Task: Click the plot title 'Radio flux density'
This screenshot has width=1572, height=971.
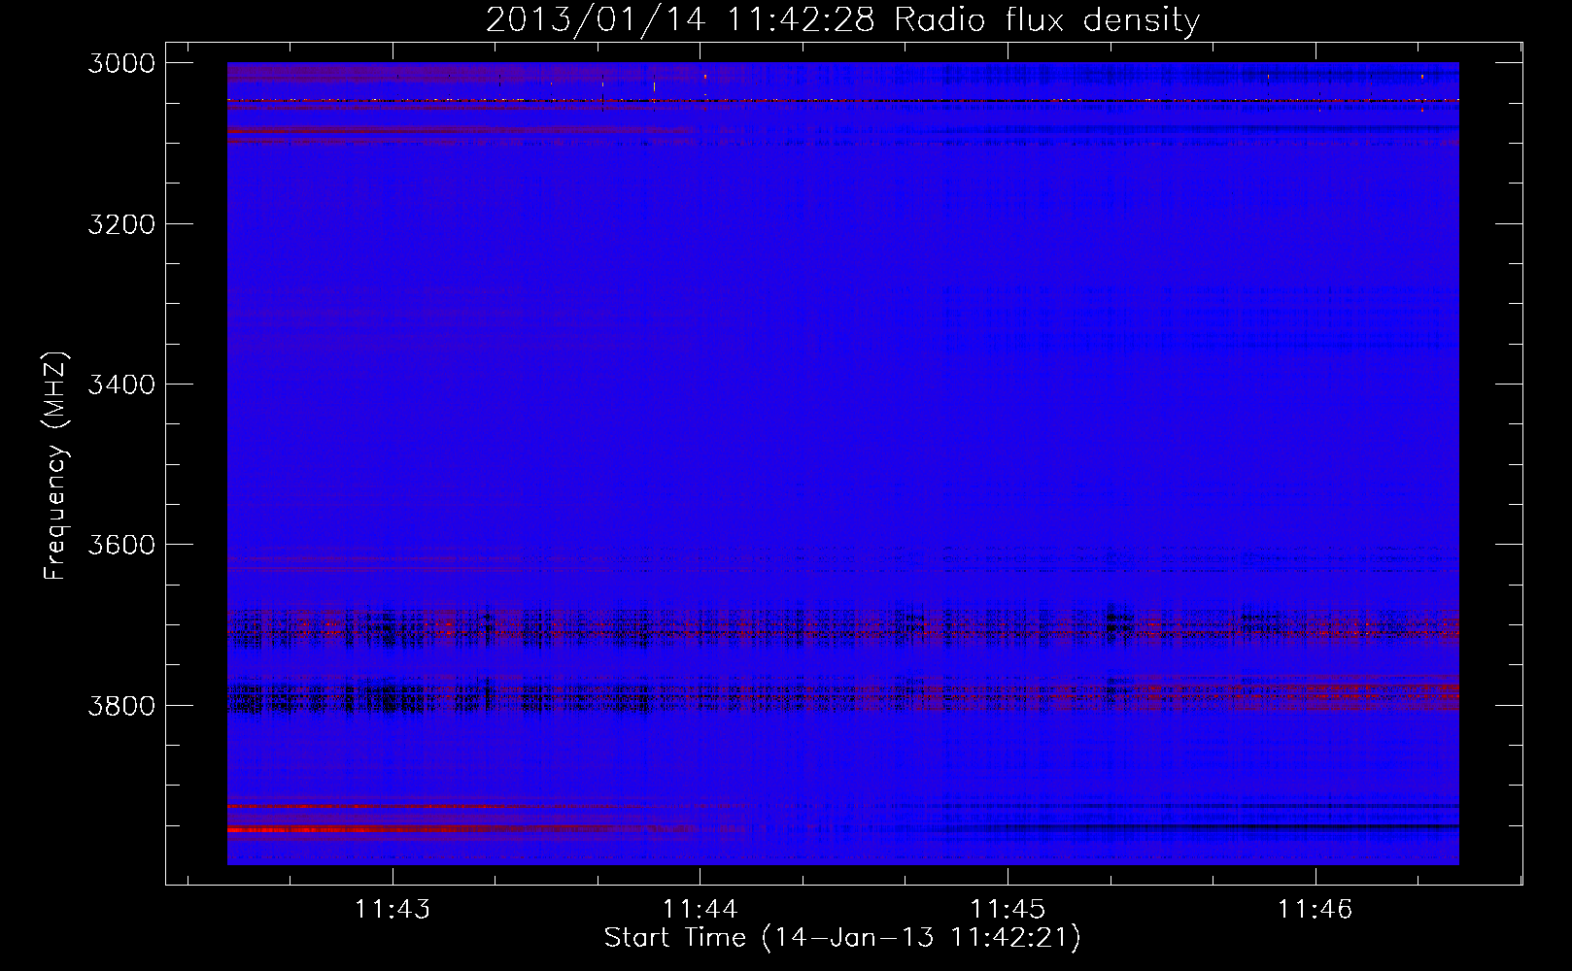Action: (x=1047, y=20)
